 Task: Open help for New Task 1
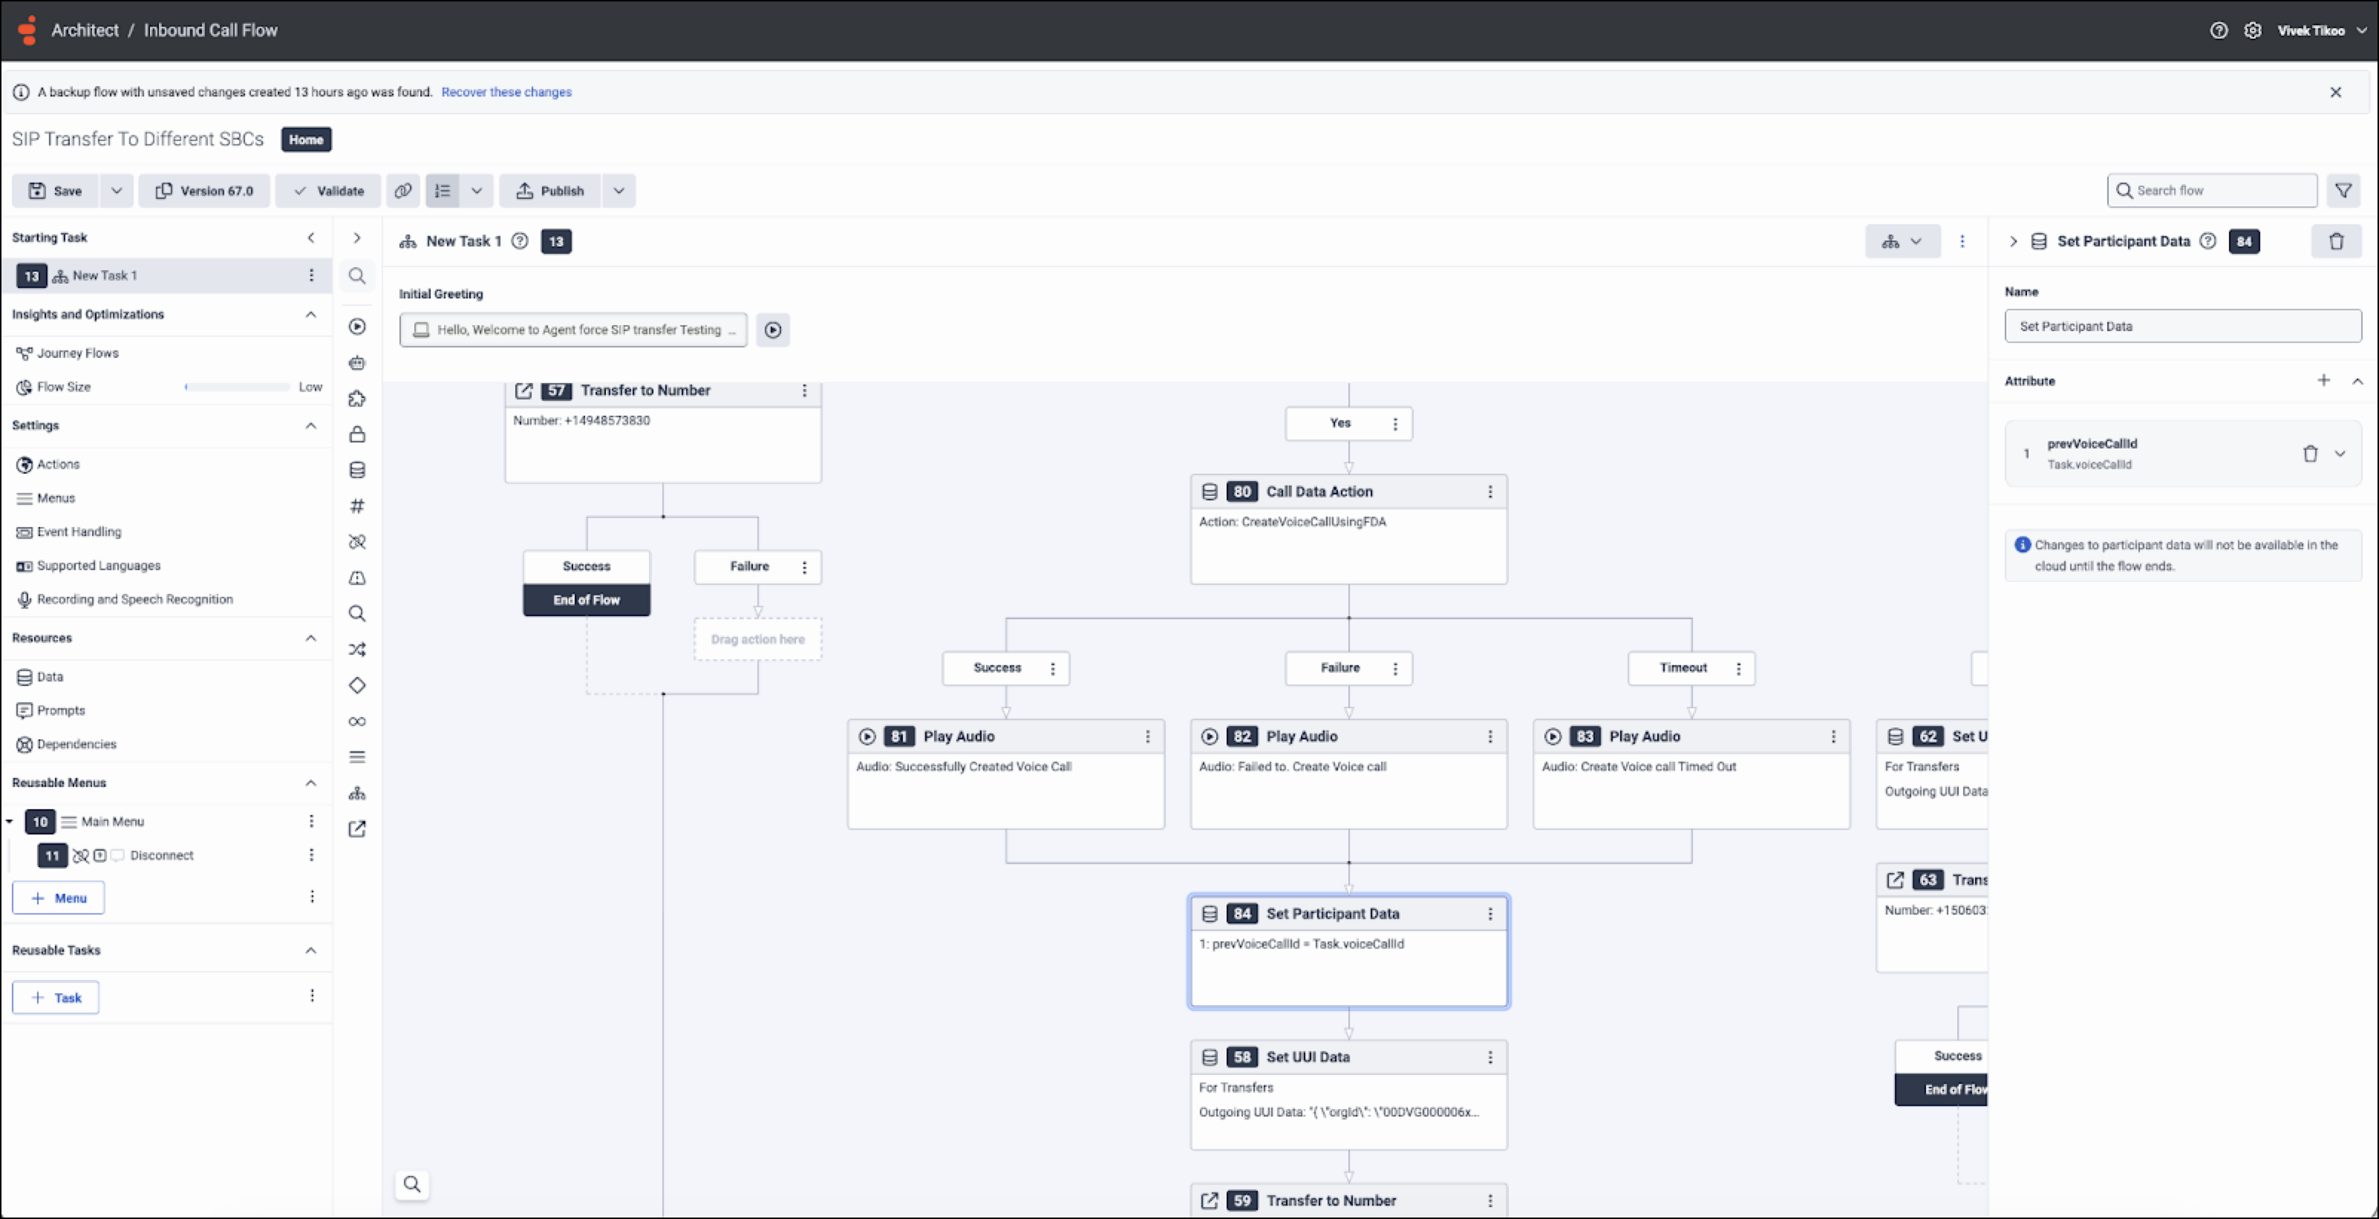(520, 241)
